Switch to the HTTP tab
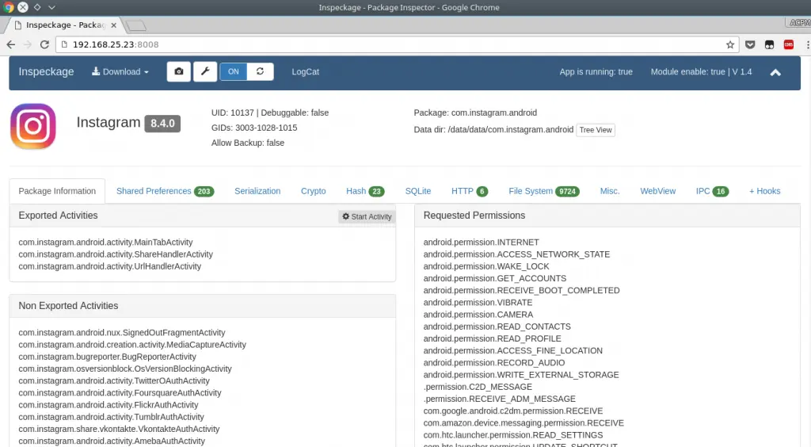This screenshot has width=811, height=447. 469,191
